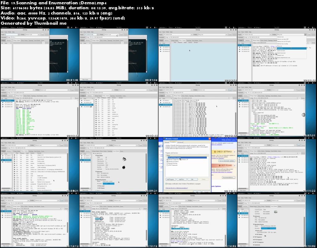Click OS accuracy progress bar in 00:09:21 frame

pos(109,184)
